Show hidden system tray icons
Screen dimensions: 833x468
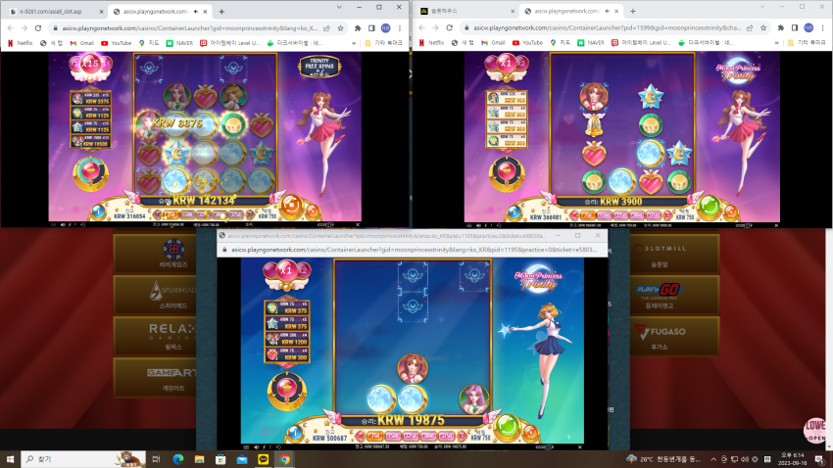coord(713,459)
